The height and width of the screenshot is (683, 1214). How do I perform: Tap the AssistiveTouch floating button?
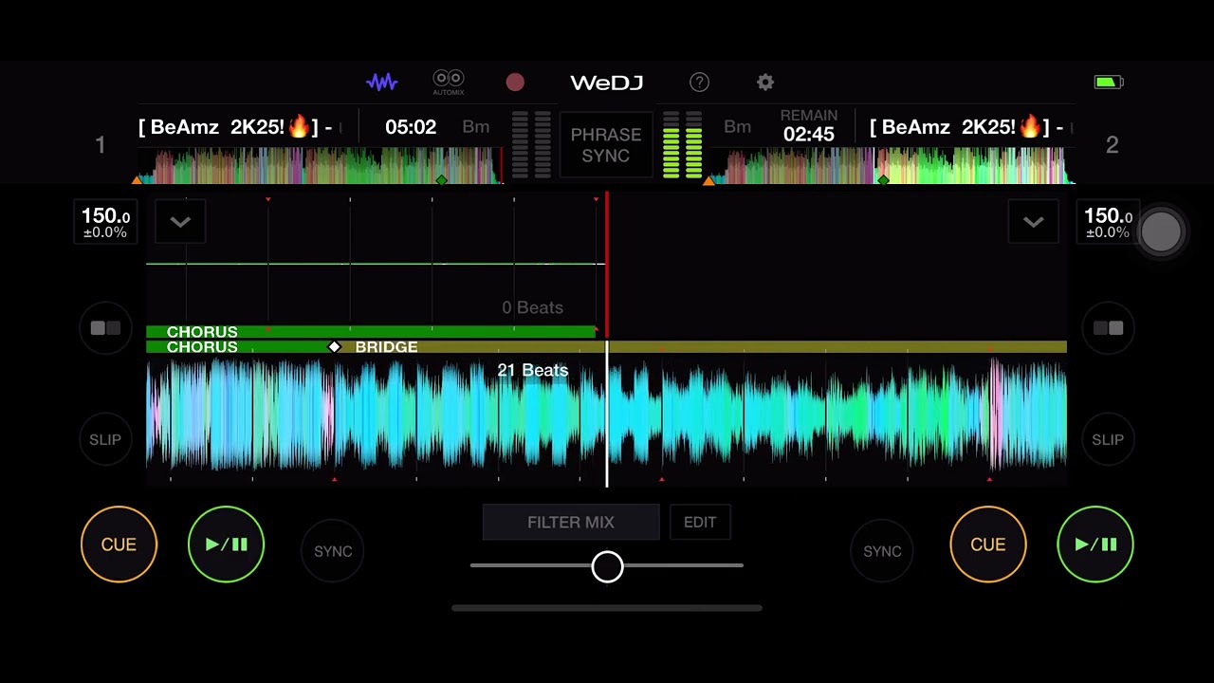1161,231
